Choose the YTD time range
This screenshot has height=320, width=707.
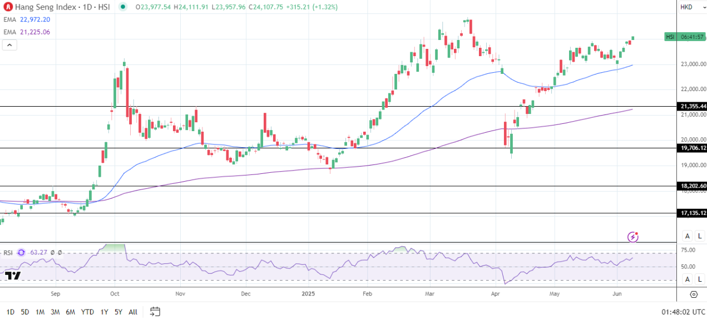pyautogui.click(x=87, y=312)
